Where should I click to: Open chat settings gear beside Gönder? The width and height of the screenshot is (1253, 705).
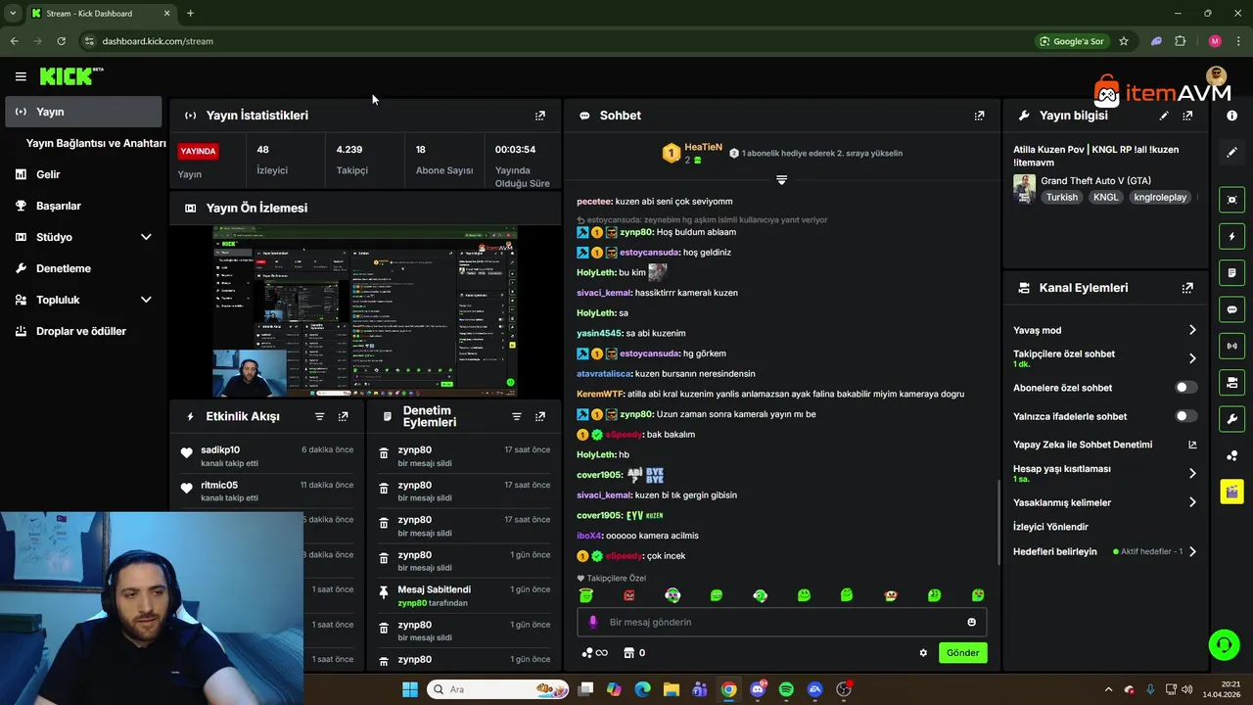click(923, 653)
